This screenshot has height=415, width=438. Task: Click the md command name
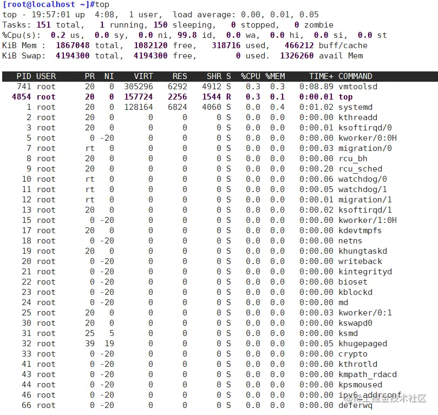[343, 302]
